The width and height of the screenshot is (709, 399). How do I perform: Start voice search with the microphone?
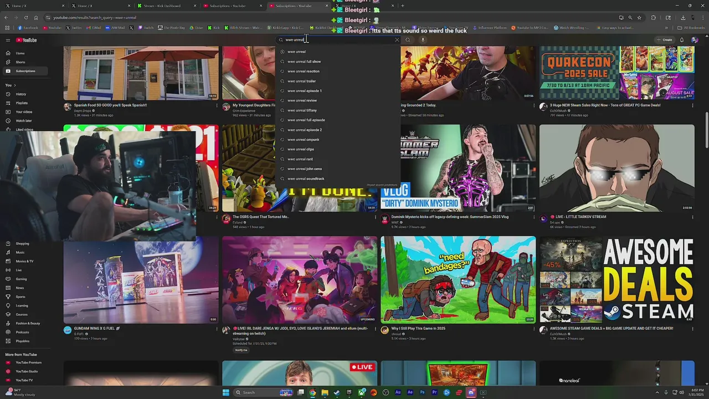pyautogui.click(x=423, y=40)
